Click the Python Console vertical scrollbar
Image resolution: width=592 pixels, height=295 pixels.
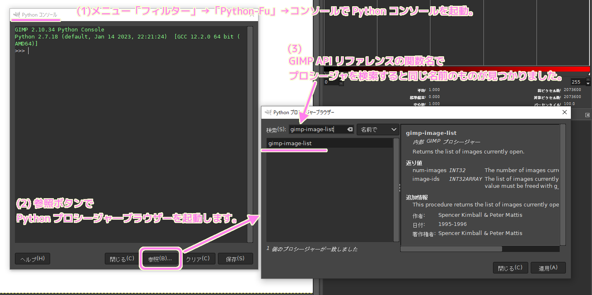tap(251, 124)
